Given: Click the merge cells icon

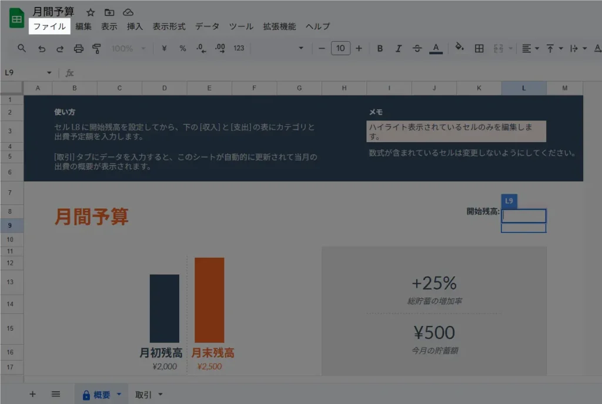Looking at the screenshot, I should [x=499, y=48].
